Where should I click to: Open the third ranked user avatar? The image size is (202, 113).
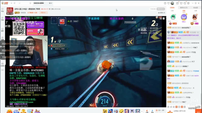[x=195, y=17]
